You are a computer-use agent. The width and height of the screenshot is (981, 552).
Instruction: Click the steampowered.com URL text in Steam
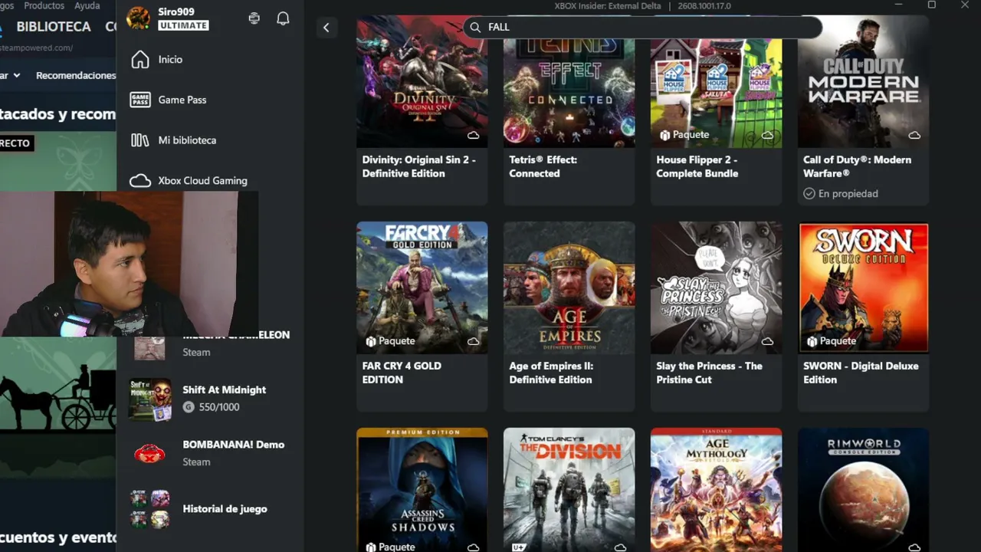click(36, 48)
